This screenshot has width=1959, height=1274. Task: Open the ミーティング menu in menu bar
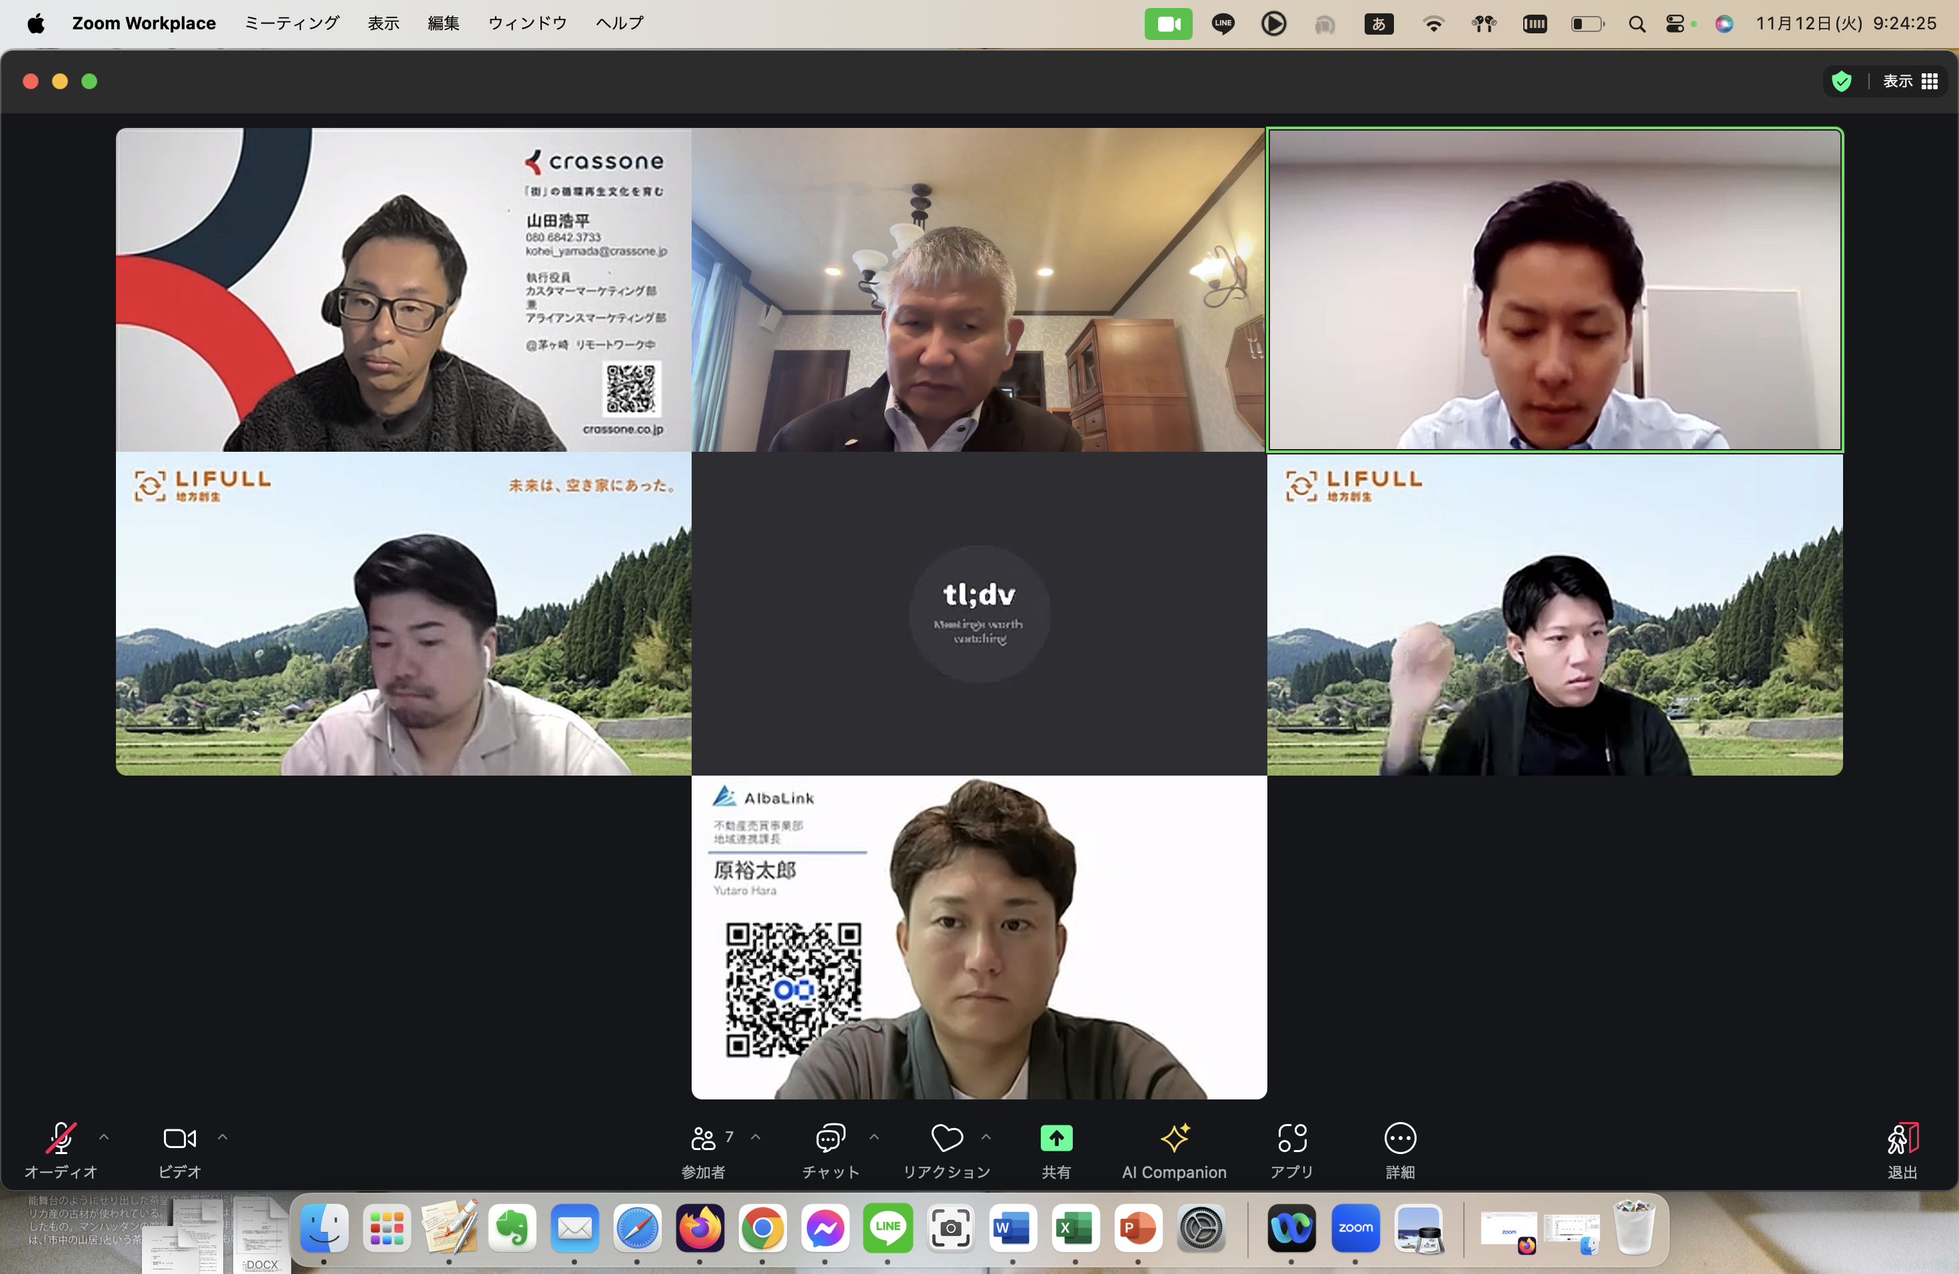click(291, 23)
